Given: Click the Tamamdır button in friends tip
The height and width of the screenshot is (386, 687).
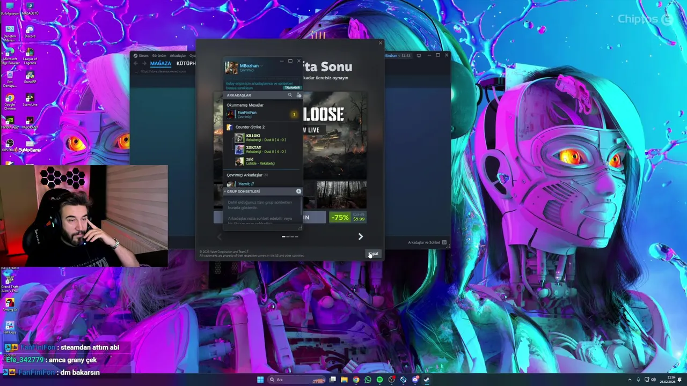Looking at the screenshot, I should coord(292,87).
